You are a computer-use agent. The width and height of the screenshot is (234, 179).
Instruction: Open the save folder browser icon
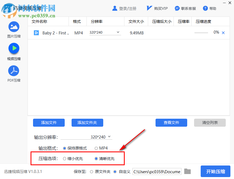point(187,171)
